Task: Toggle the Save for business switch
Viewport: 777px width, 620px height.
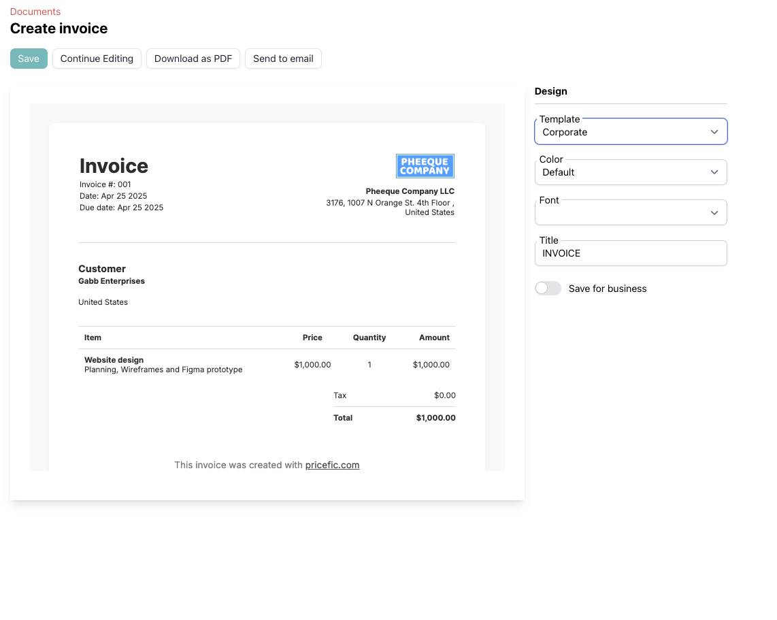Action: (548, 289)
